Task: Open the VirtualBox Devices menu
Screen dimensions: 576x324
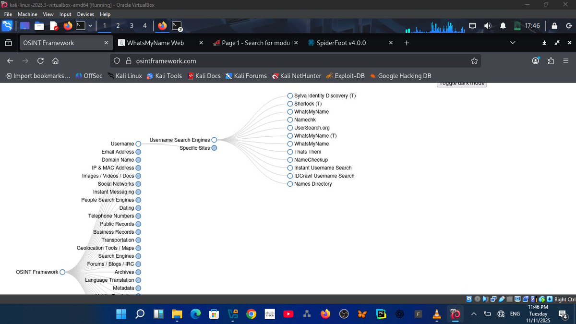Action: (85, 14)
